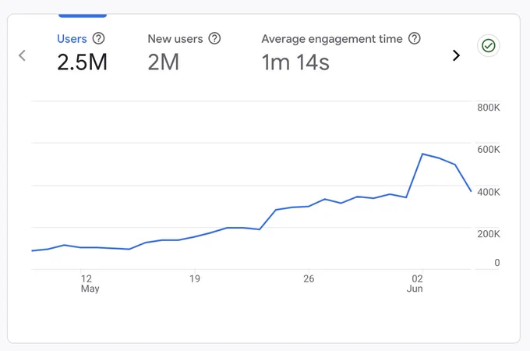Click the green checkmark data quality icon
Screen dimensions: 530x351
[x=489, y=46]
